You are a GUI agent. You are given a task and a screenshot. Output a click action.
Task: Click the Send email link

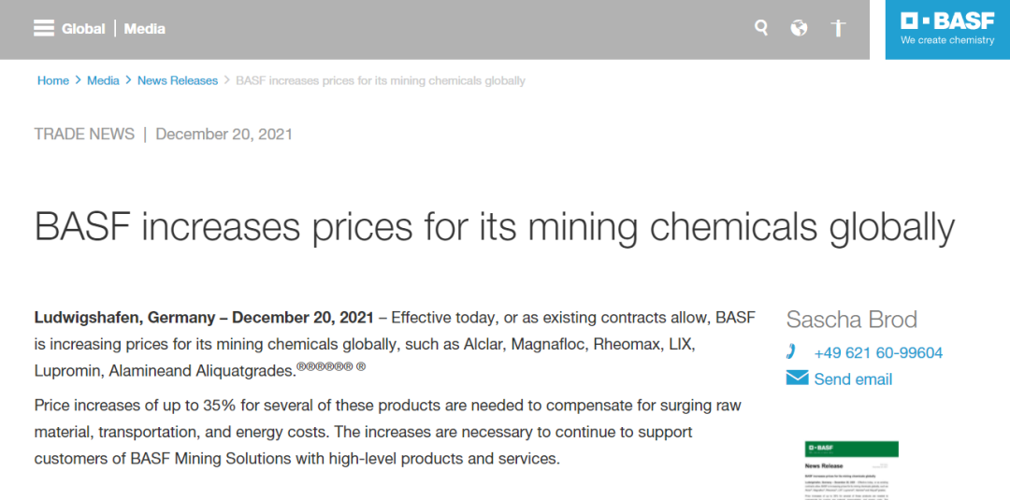click(x=853, y=379)
